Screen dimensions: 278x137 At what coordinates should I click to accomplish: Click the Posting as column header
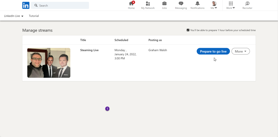click(x=155, y=40)
